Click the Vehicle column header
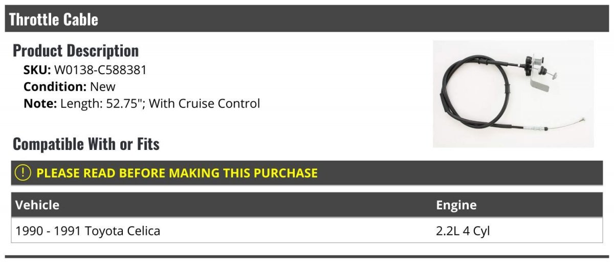The height and width of the screenshot is (263, 614). pos(37,205)
